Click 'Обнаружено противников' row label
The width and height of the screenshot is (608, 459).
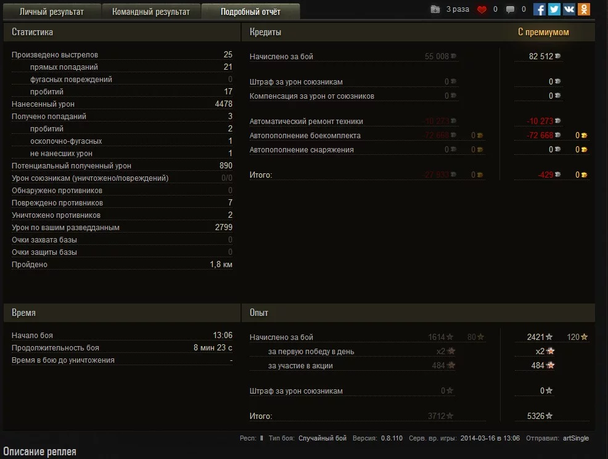click(57, 191)
